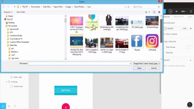194x109 pixels.
Task: Select david-straight red car photo
Action: [x=122, y=46]
